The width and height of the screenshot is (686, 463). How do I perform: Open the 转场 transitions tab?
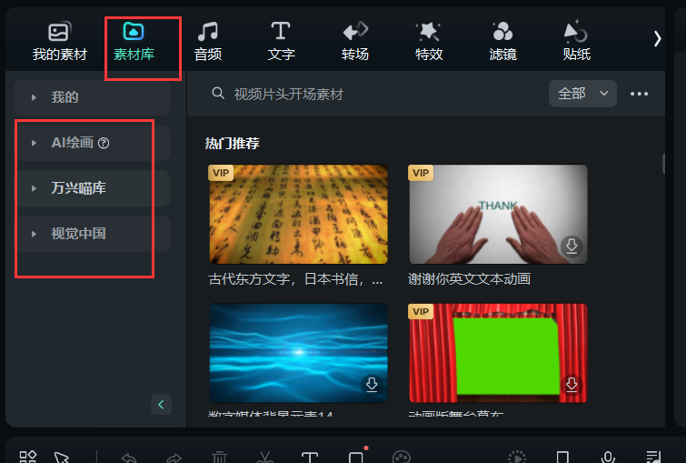click(355, 42)
